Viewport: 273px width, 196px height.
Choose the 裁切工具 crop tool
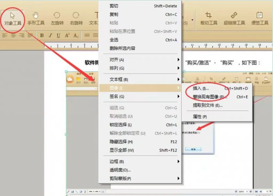pos(208,19)
